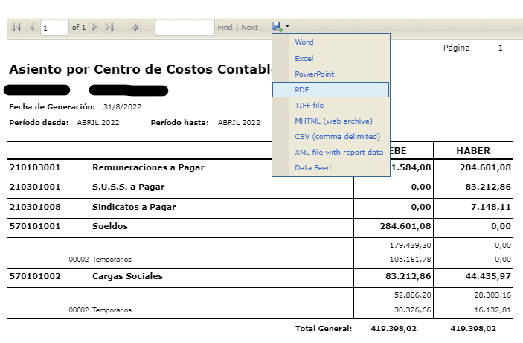Click haber value 44.435,97

[488, 276]
